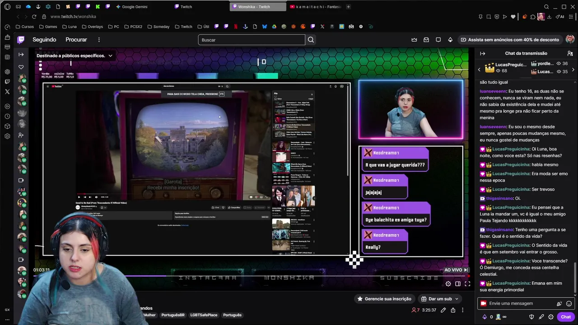578x325 pixels.
Task: Toggle theater mode on the player
Action: tap(458, 284)
